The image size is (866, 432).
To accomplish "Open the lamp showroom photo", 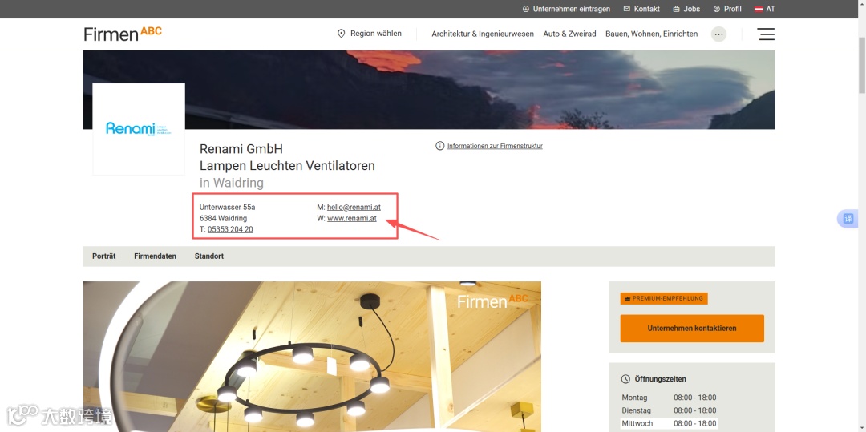I will [312, 357].
